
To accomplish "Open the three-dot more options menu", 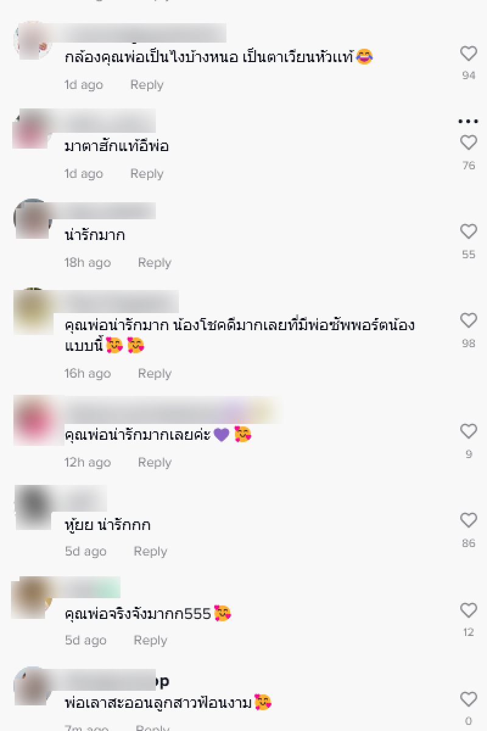I will point(468,122).
